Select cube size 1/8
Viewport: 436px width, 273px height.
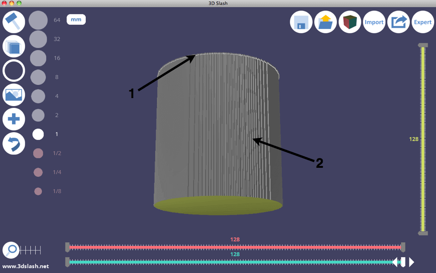pos(38,191)
